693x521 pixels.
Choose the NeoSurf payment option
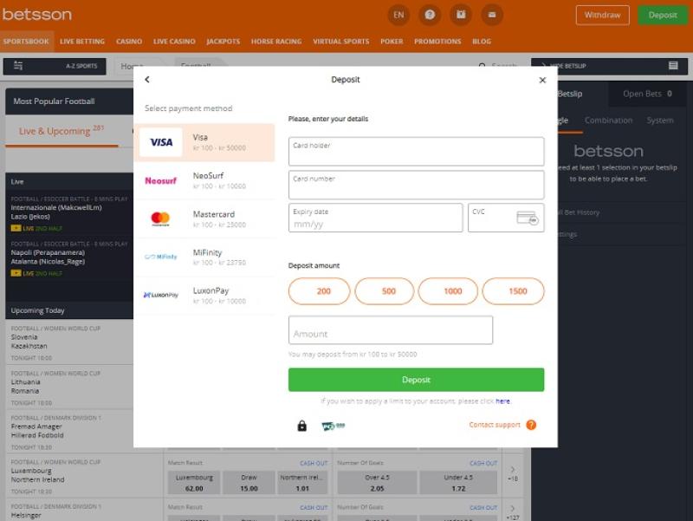[x=204, y=180]
